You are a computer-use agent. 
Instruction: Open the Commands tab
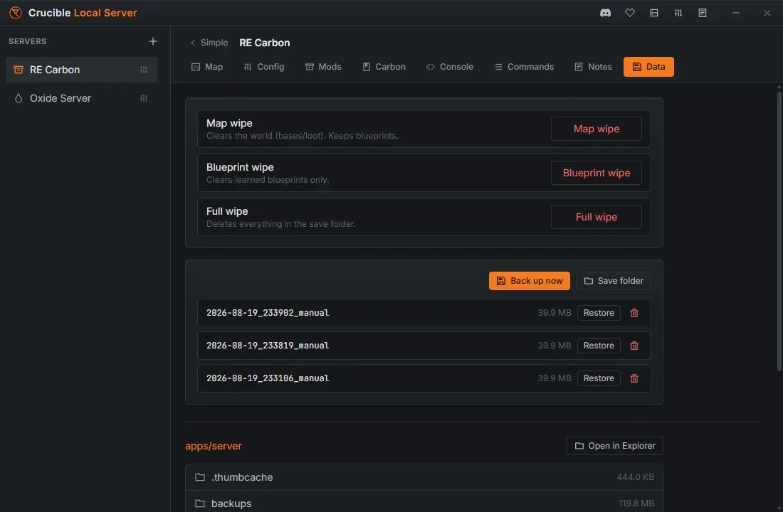tap(524, 67)
